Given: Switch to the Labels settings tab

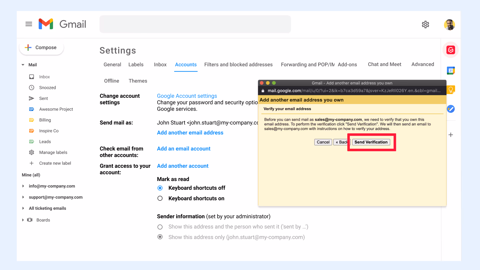Looking at the screenshot, I should tap(136, 64).
